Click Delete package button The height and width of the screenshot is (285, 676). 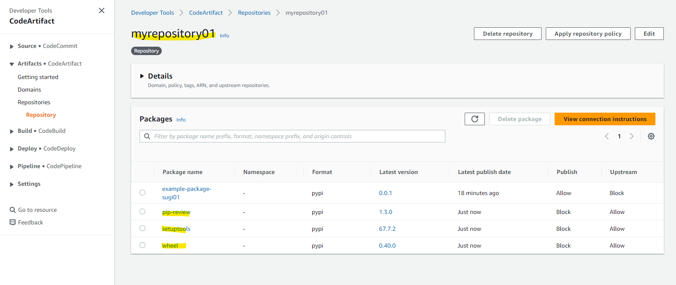pyautogui.click(x=520, y=119)
